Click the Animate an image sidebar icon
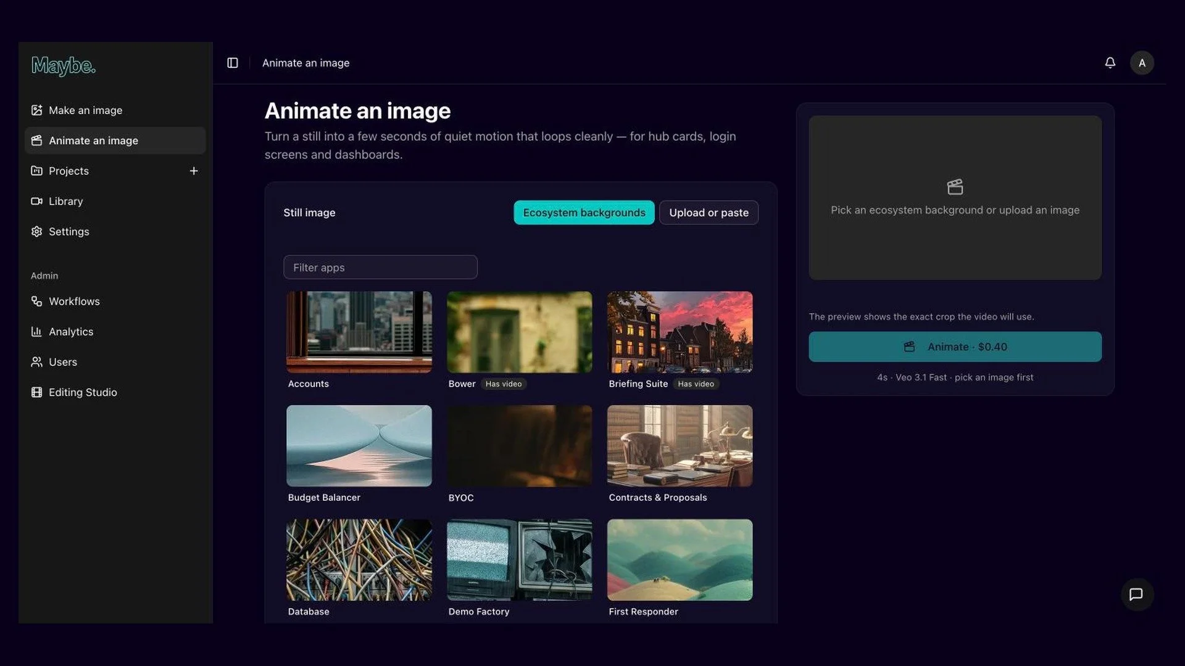The height and width of the screenshot is (666, 1185). pyautogui.click(x=36, y=141)
